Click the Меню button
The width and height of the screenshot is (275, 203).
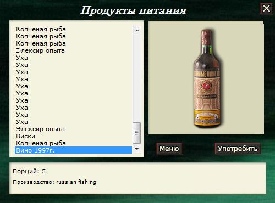click(x=169, y=149)
